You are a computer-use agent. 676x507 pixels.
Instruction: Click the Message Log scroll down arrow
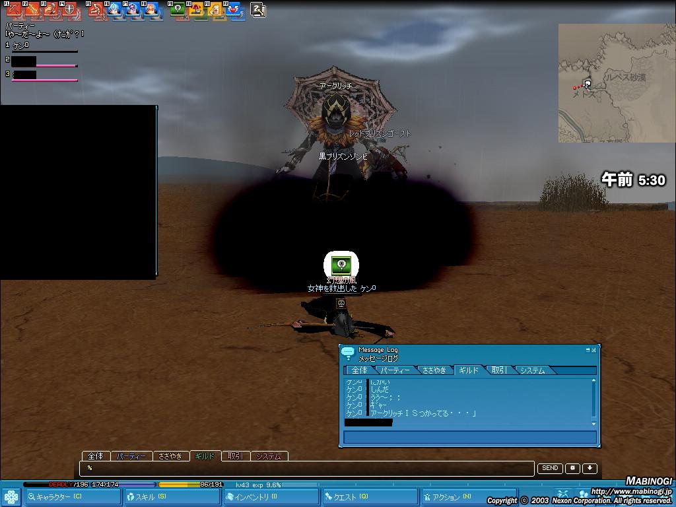593,424
